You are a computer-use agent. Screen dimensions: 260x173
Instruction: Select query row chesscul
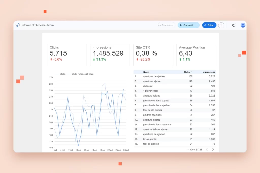pyautogui.click(x=175, y=86)
